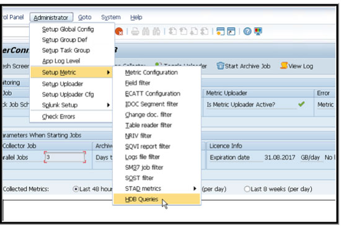Open Help via the question mark icon
Viewport: 341px width, 226px height.
247,32
